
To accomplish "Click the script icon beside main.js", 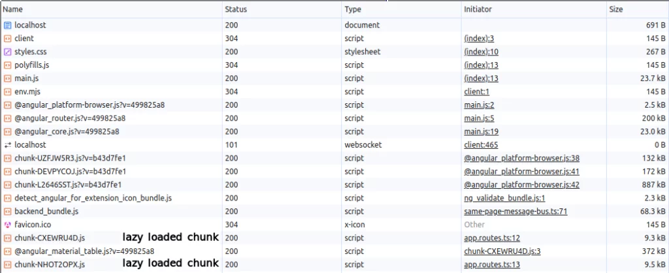I will (x=8, y=78).
